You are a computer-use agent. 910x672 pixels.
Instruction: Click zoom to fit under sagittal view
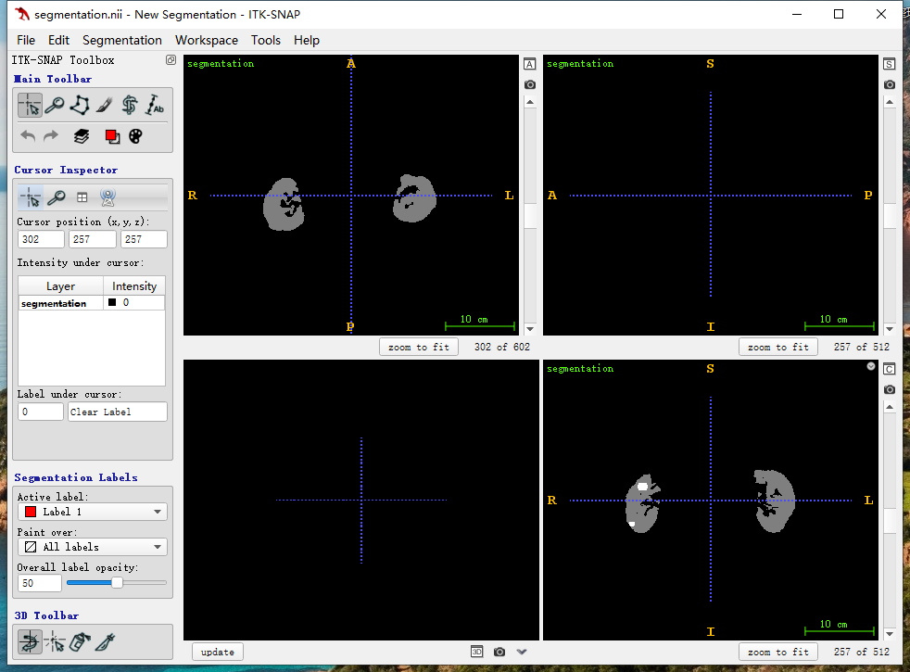point(777,347)
